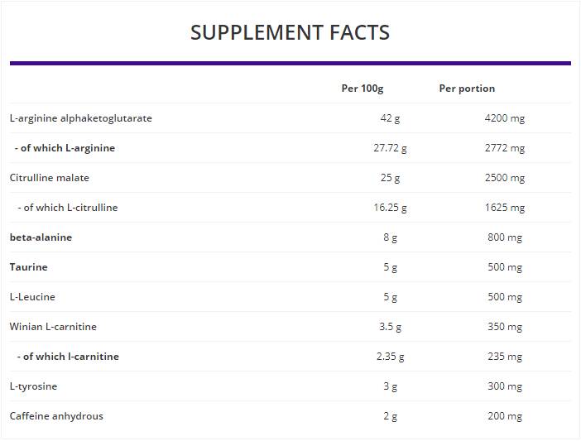The height and width of the screenshot is (441, 581).
Task: Select the beta-alanine ingredient label
Action: (x=41, y=237)
